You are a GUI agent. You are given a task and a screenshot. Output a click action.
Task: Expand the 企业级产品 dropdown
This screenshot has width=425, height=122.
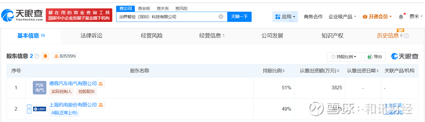pos(342,17)
